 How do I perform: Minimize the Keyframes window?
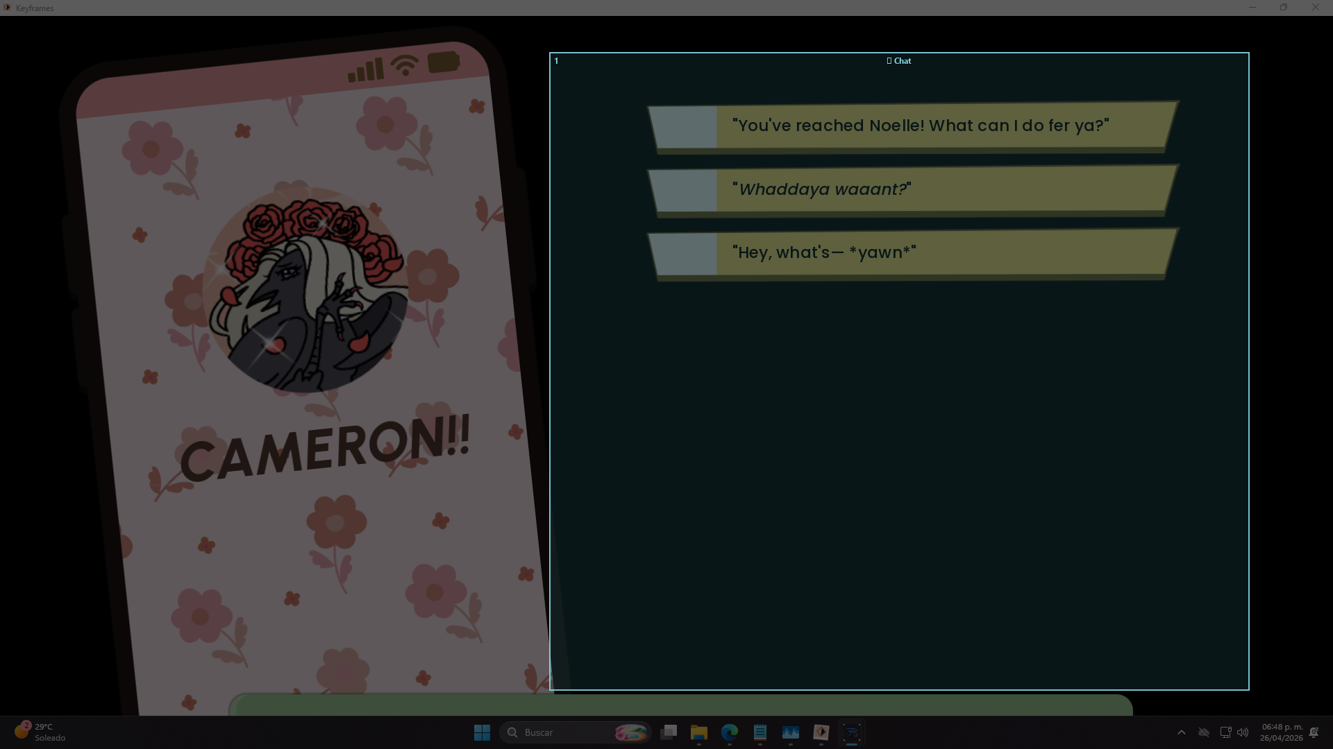tap(1252, 8)
